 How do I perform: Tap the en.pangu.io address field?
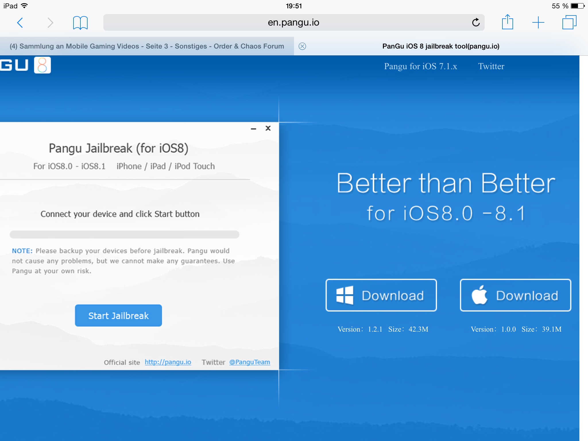[293, 22]
